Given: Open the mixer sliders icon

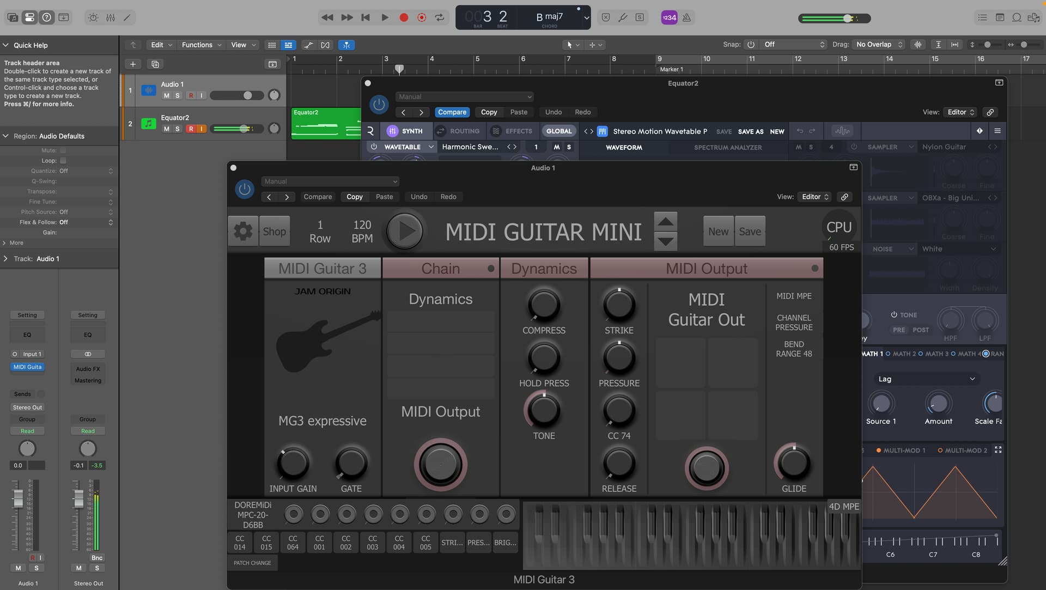Looking at the screenshot, I should coord(111,17).
